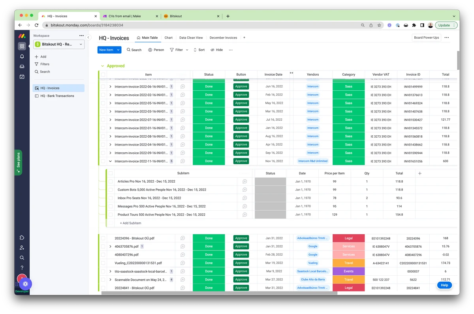Tick checkbox for Intercom-invoice-2022-11-16 row
The image size is (474, 314).
[103, 161]
